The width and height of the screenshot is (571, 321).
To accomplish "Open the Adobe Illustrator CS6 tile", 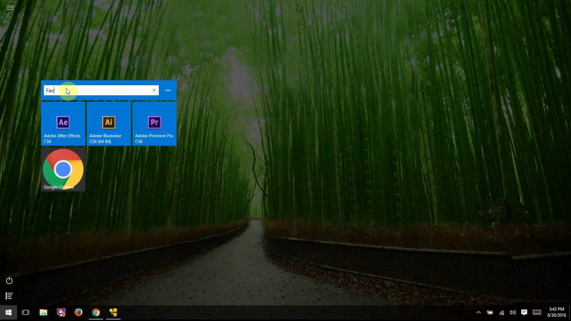I will (109, 123).
